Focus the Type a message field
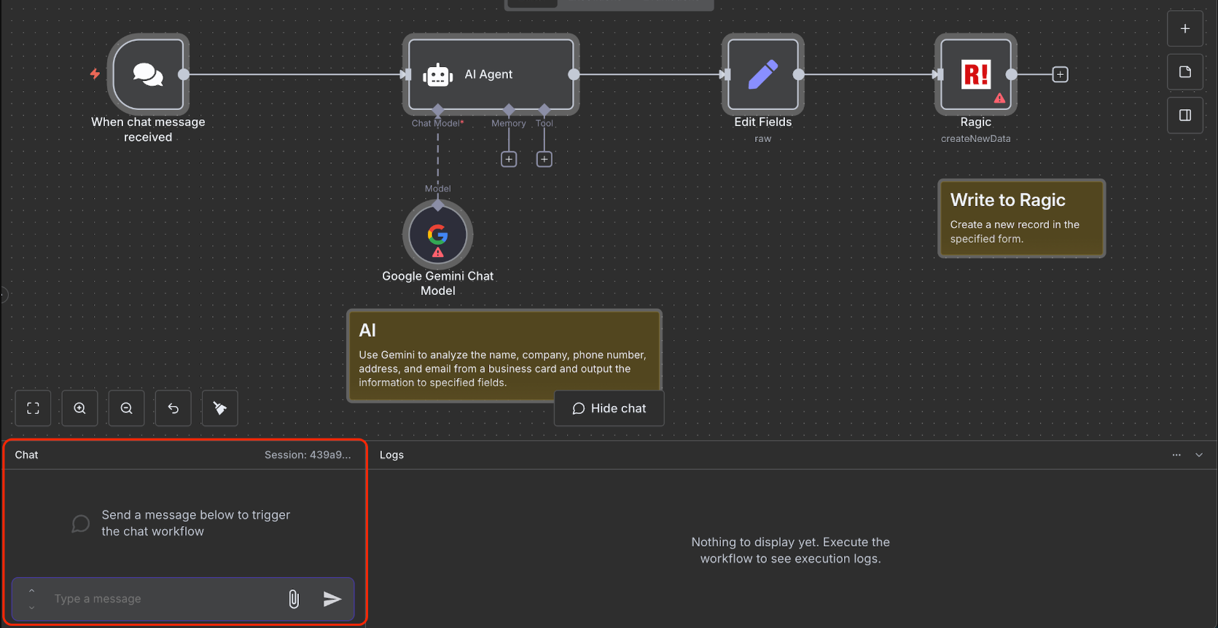 (x=164, y=599)
